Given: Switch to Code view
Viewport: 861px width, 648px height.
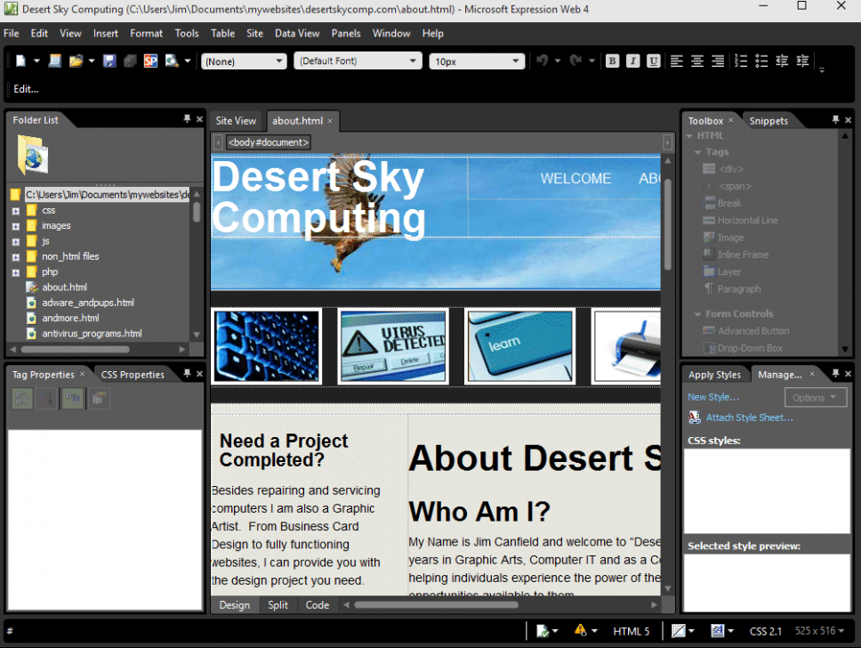Looking at the screenshot, I should click(x=318, y=604).
